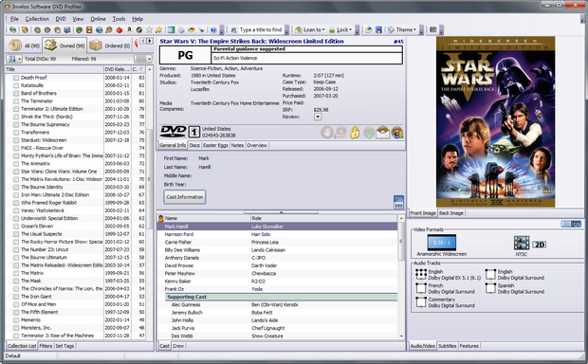
Task: Click the screen icon right of Theme
Action: 433,29
